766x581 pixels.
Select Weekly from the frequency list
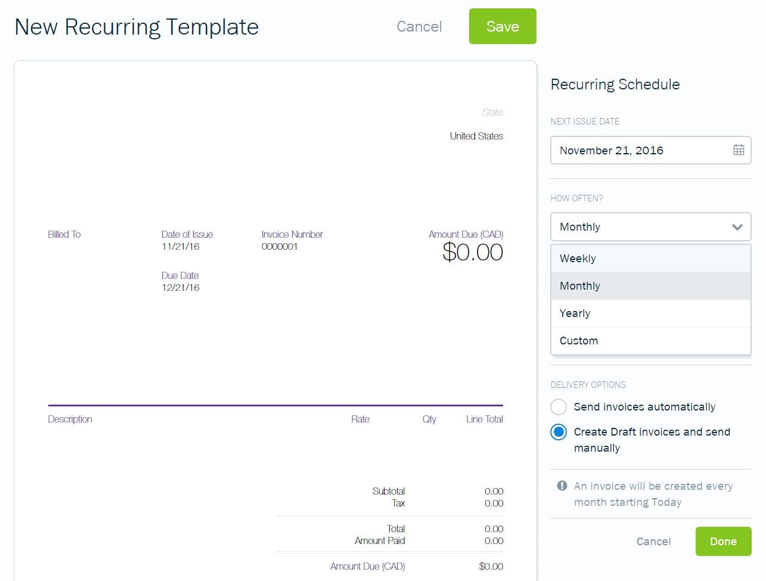578,258
